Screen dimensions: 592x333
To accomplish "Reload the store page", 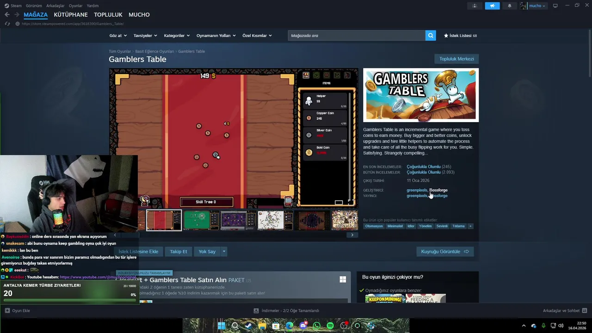I will (x=7, y=24).
